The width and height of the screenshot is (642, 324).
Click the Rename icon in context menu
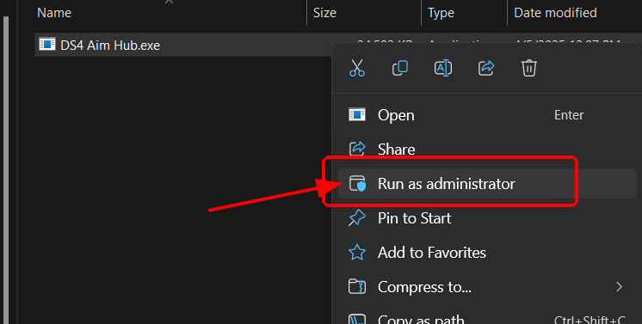(443, 68)
